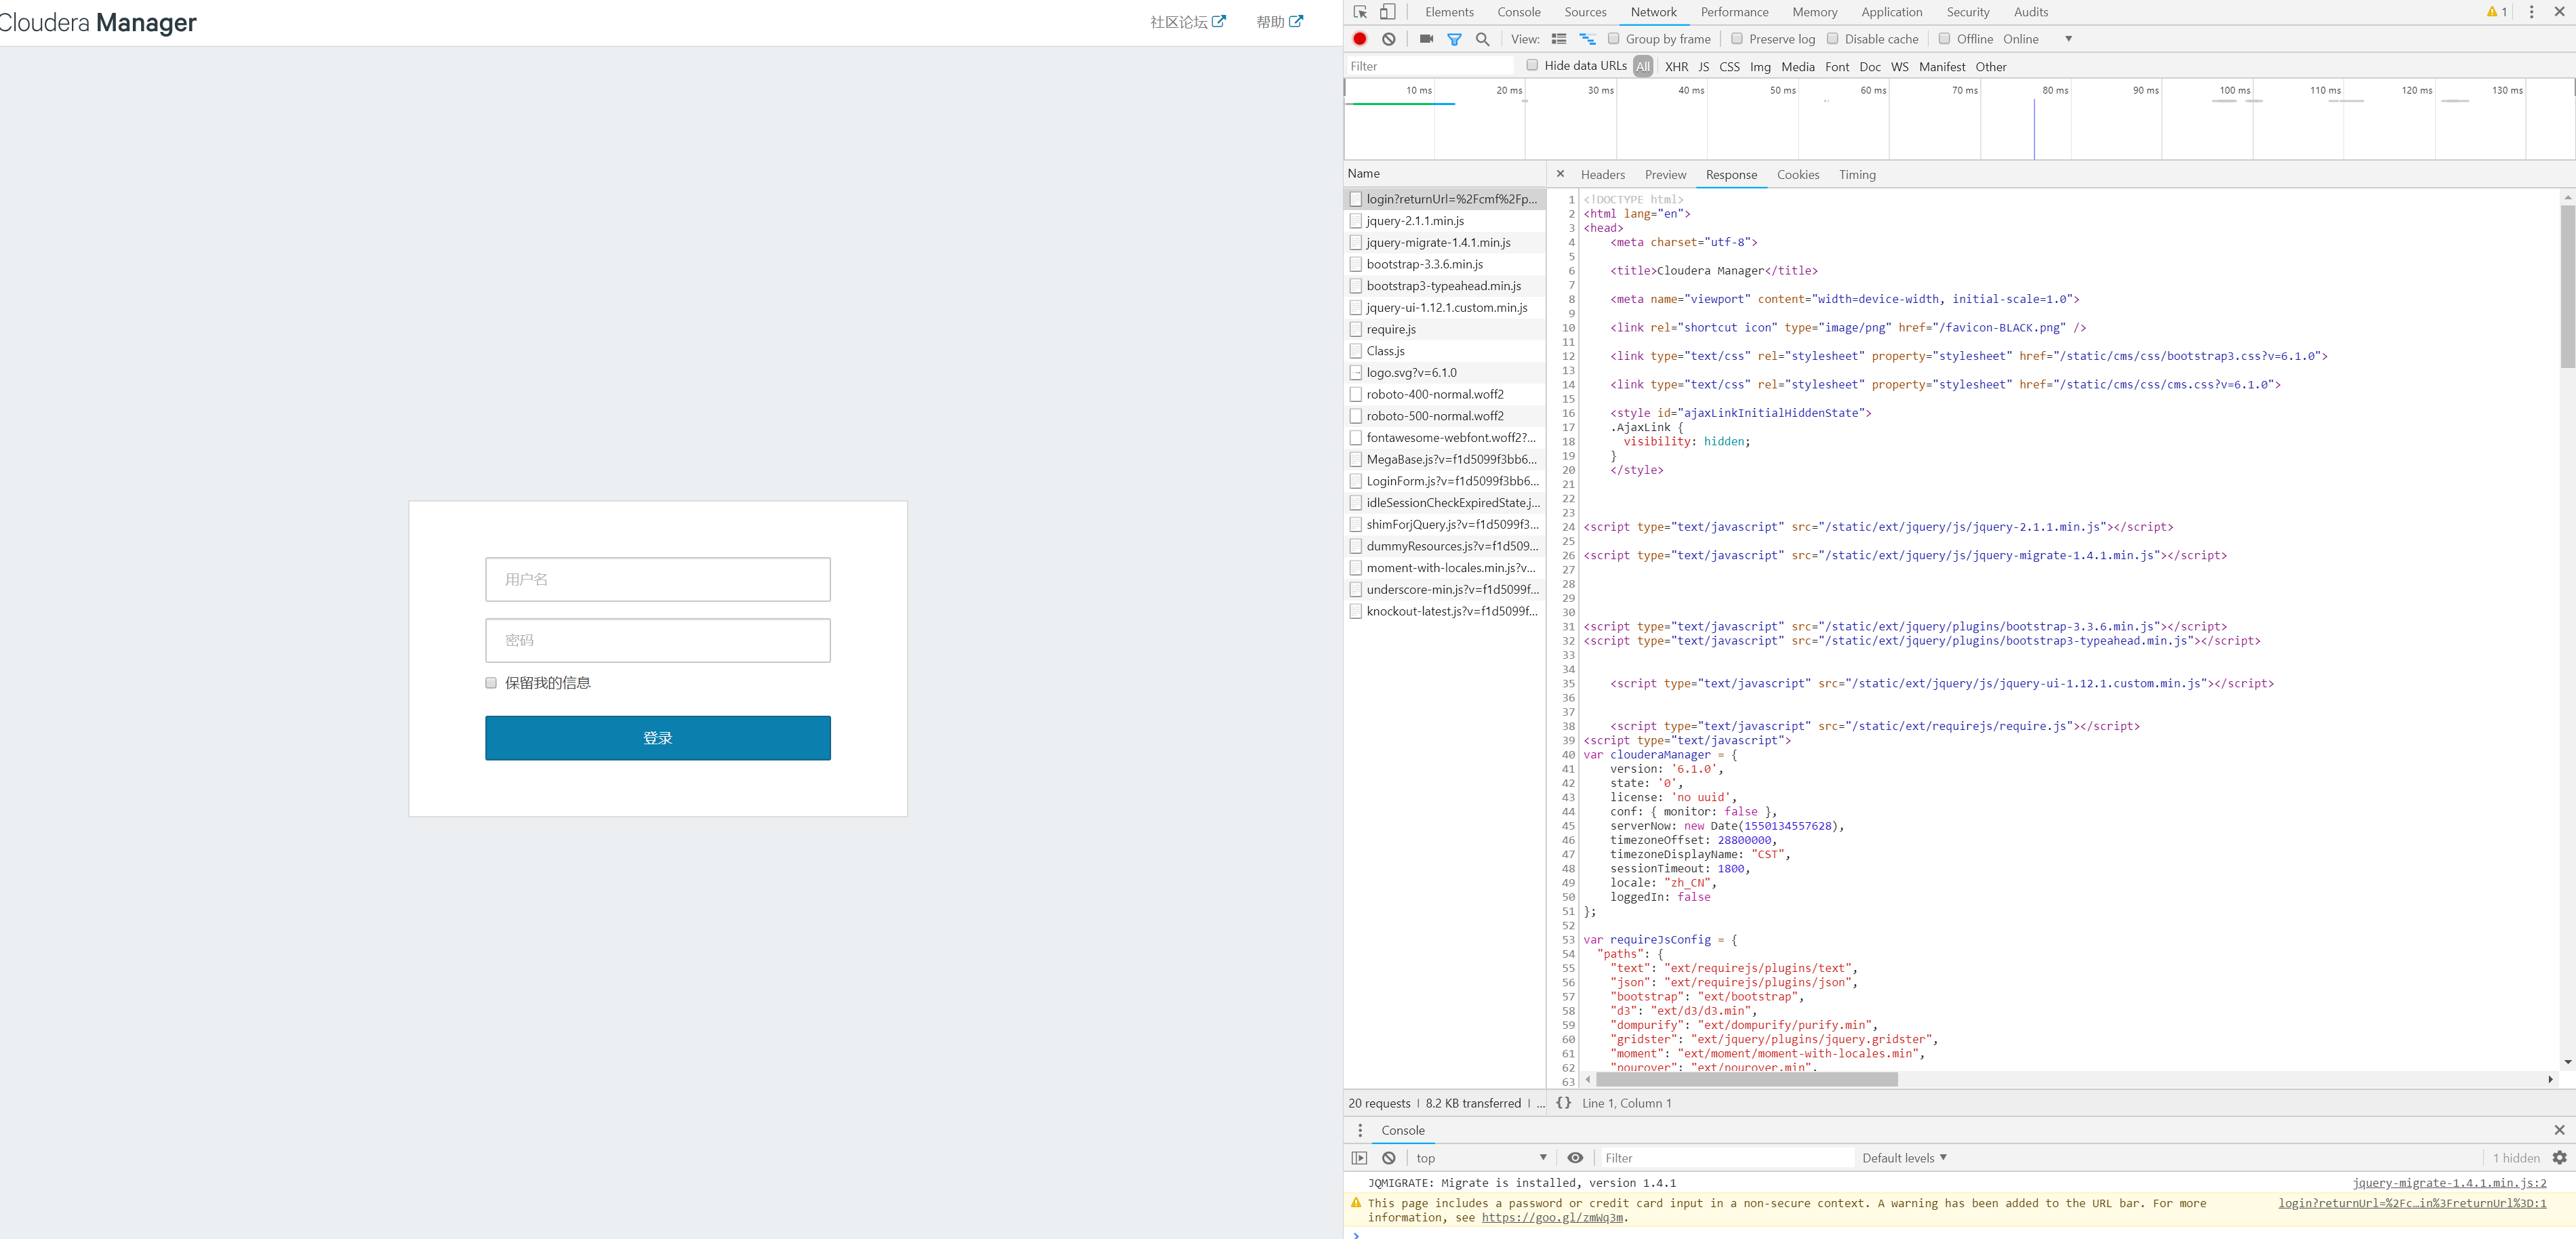The image size is (2576, 1239).
Task: Open the request Cookies tab
Action: (x=1797, y=174)
